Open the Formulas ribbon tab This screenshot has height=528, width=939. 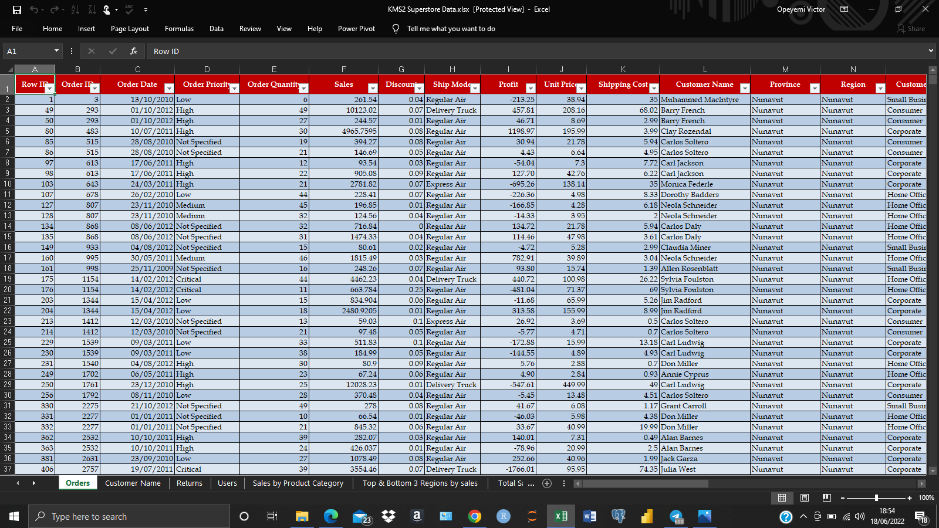point(179,28)
